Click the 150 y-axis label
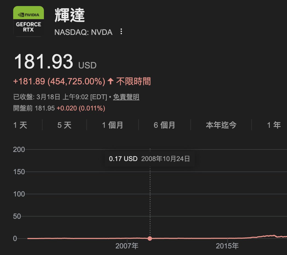 (x=19, y=172)
